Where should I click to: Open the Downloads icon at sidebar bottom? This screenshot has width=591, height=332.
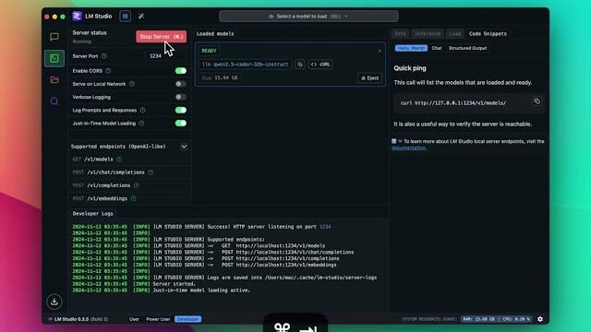tap(54, 302)
